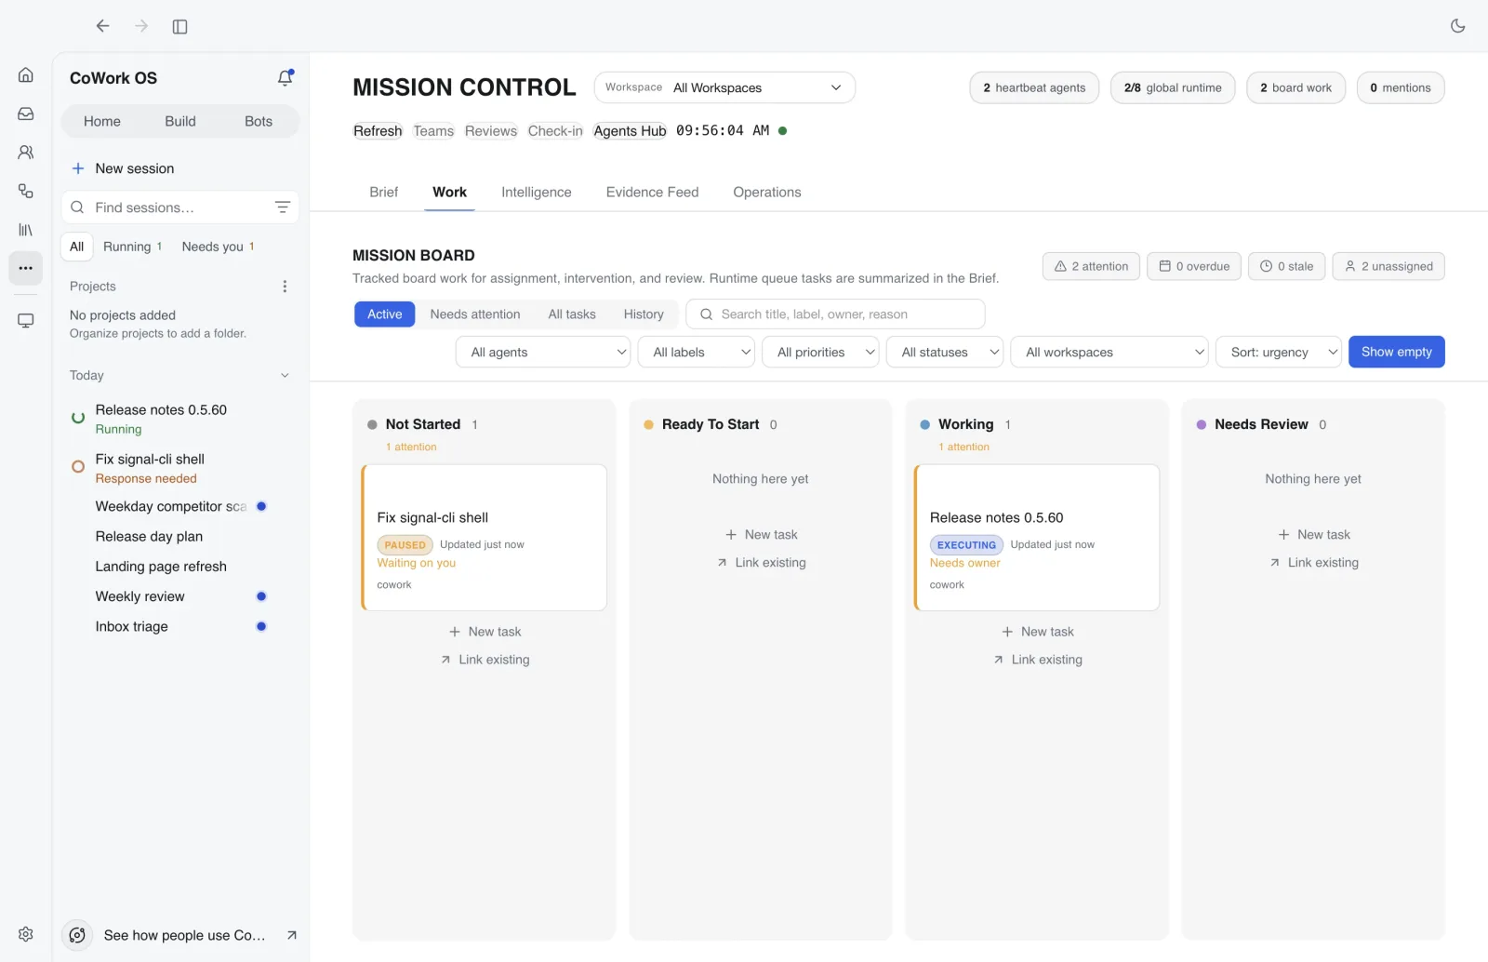Open session filter icon beside search
1488x962 pixels.
click(x=283, y=207)
